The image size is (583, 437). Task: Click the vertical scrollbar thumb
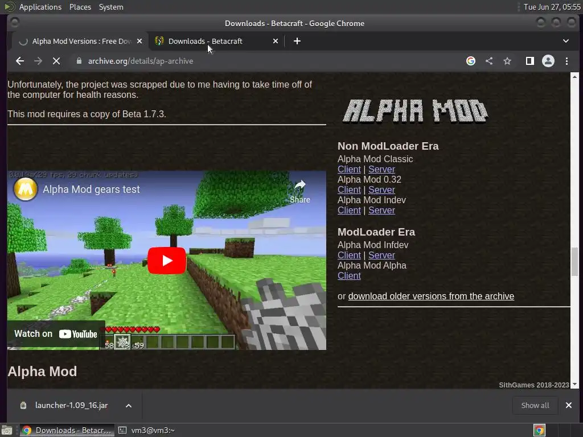pos(574,262)
